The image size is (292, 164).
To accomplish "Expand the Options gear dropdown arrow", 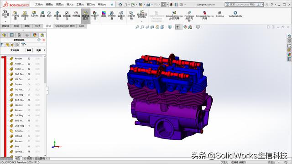I will 185,5.
